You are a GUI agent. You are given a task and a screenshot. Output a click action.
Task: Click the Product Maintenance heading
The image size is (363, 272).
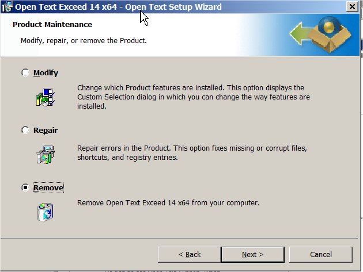click(x=52, y=25)
